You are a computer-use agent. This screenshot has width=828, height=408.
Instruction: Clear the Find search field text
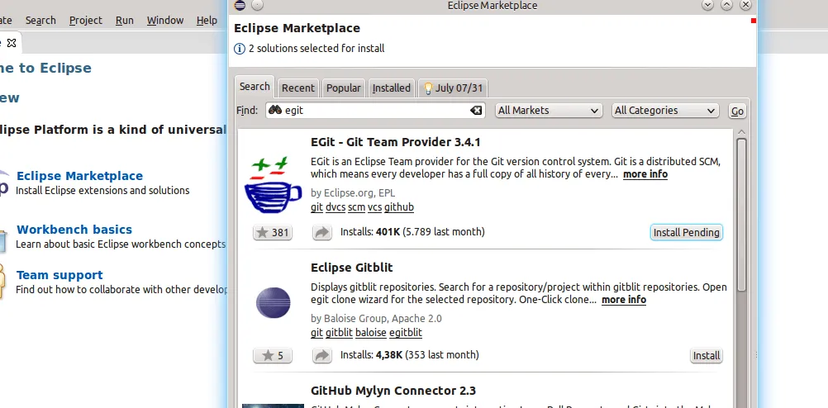(x=476, y=111)
